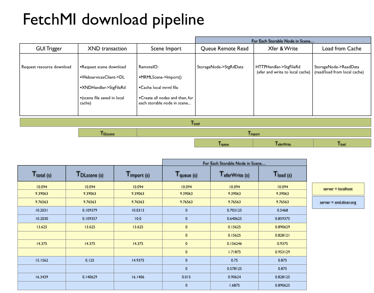Screen dimensions: 374x293
Task: Select the table cell containing 16.3439
Action: point(42,277)
